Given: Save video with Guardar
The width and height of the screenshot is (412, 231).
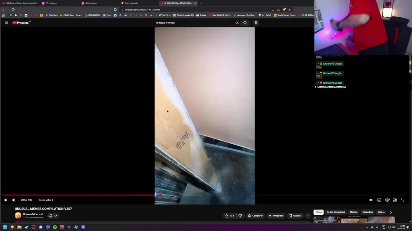Looking at the screenshot, I should pos(295,216).
